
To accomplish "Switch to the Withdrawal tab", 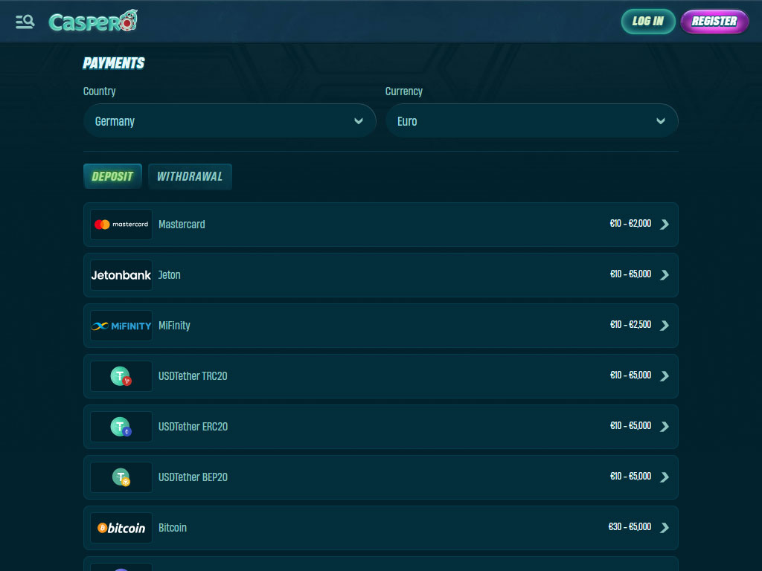I will tap(190, 177).
